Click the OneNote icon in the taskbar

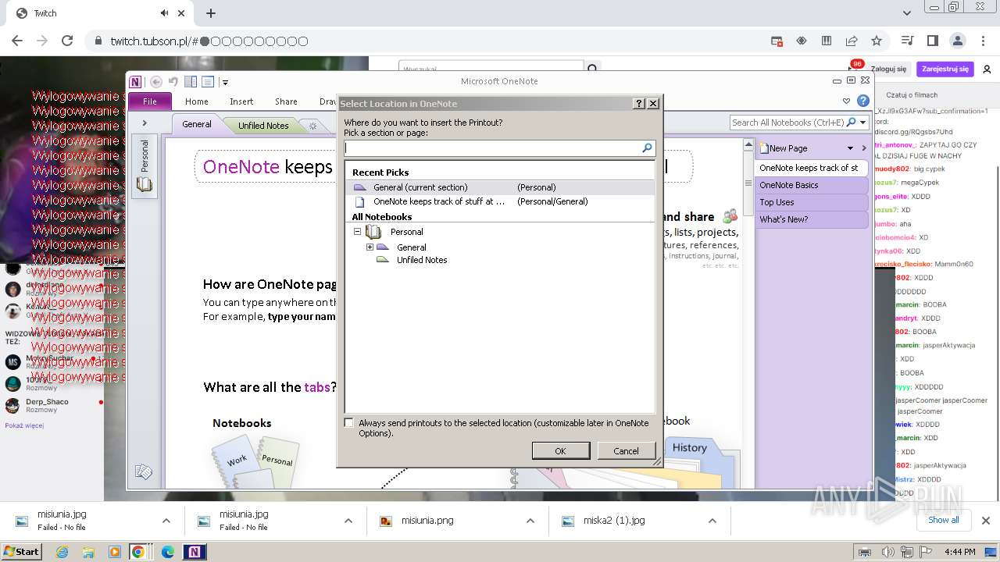[195, 552]
